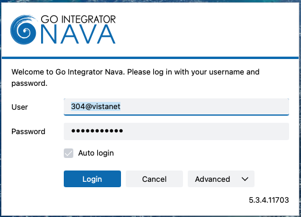Click the masked password dots

(97, 131)
